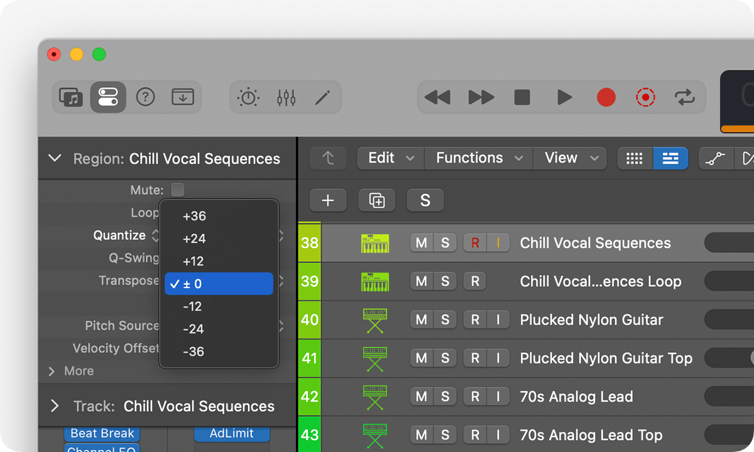Adjust volume slider on Plucked Nylon Guitar Top
This screenshot has height=452, width=754.
729,358
